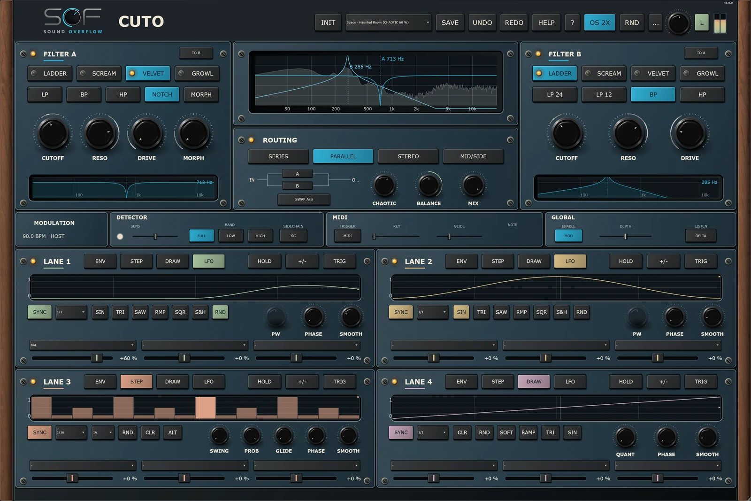Toggle the Lane 3 power LED

[x=33, y=382]
